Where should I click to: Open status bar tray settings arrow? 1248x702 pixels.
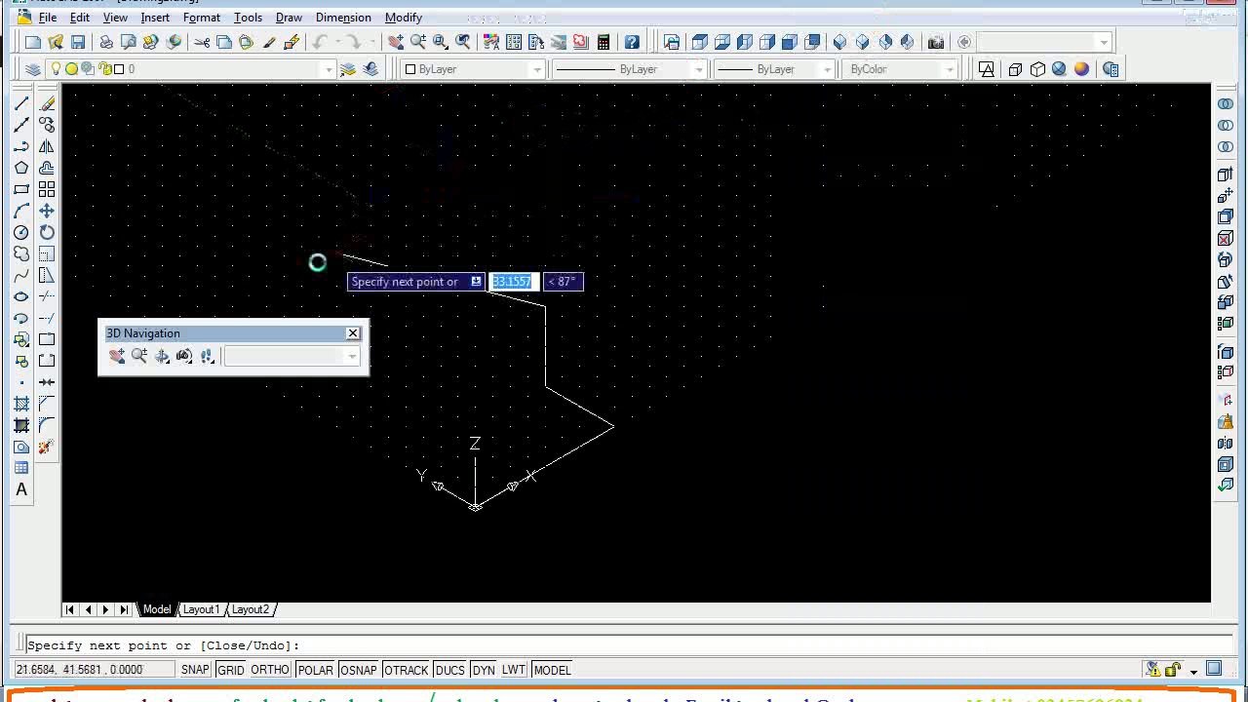[x=1193, y=671]
